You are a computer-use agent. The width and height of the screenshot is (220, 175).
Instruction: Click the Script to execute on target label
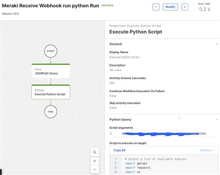(x=128, y=143)
